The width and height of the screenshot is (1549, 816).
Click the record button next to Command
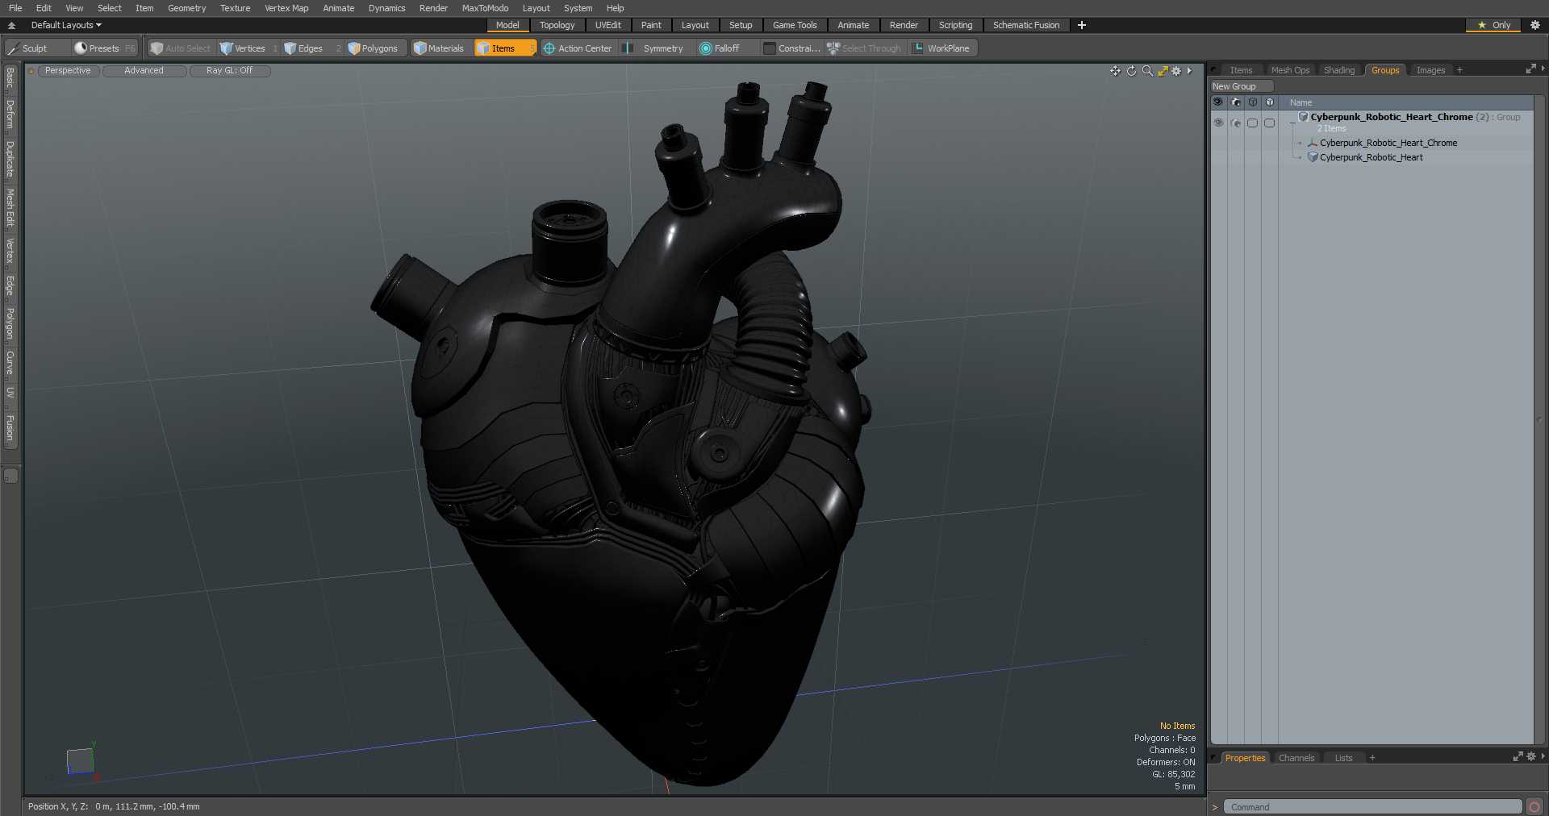tap(1534, 806)
